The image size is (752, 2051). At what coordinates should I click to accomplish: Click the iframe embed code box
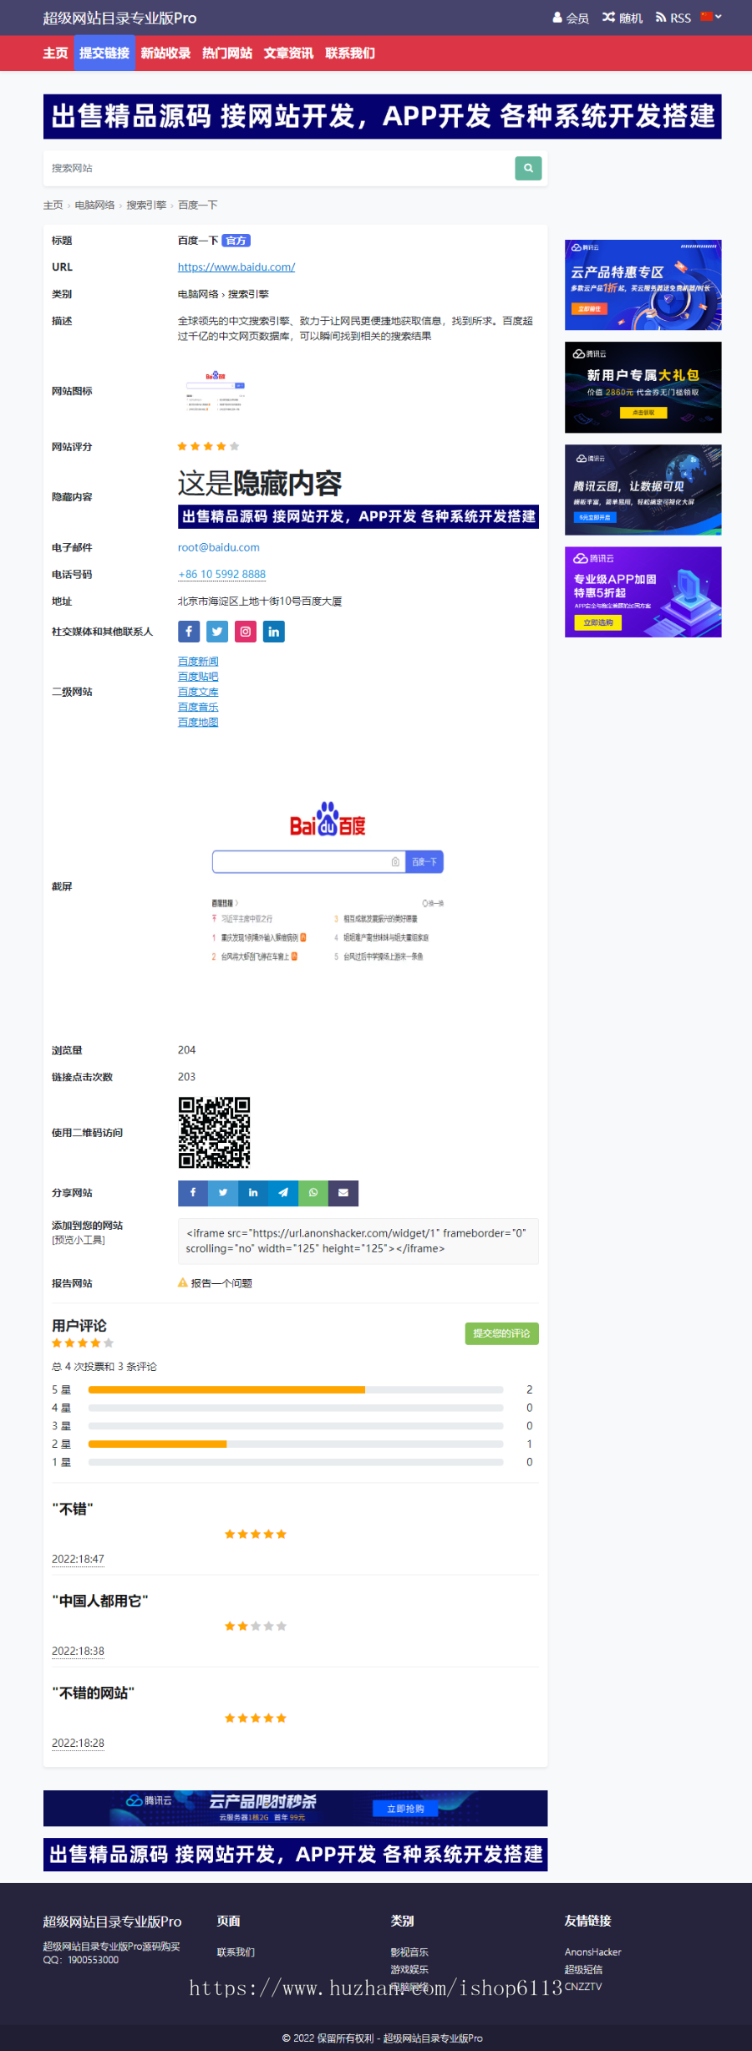pos(358,1241)
